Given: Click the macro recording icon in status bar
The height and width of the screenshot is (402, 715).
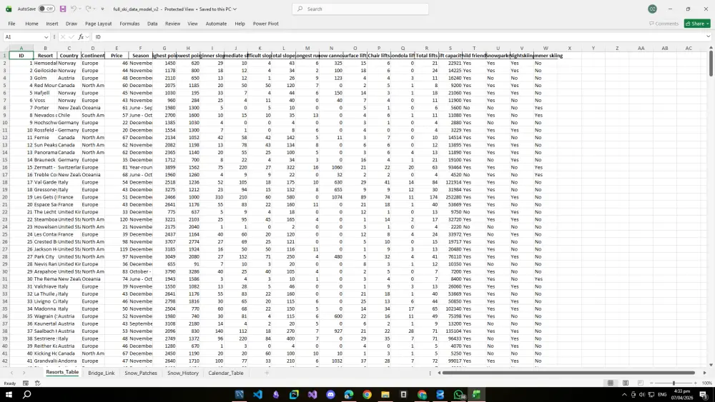Looking at the screenshot, I should [x=26, y=383].
